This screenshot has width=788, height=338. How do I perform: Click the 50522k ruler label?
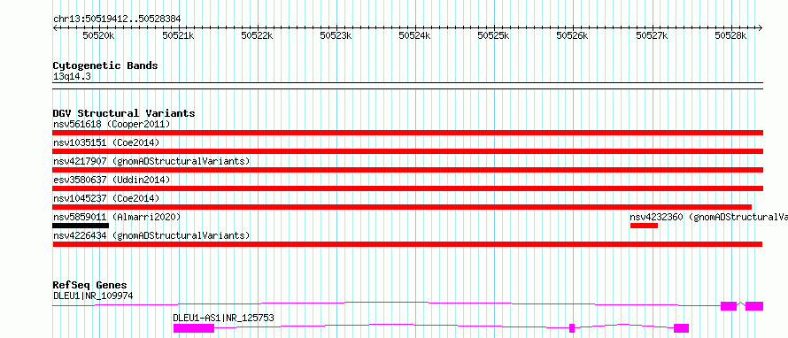click(257, 35)
